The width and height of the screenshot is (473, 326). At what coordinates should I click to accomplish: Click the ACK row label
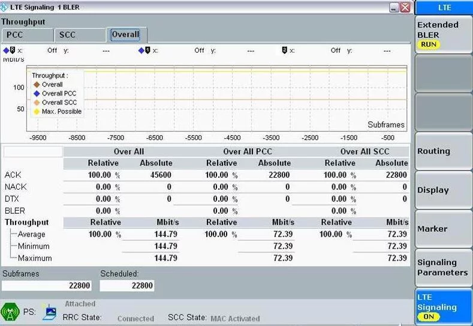[13, 175]
